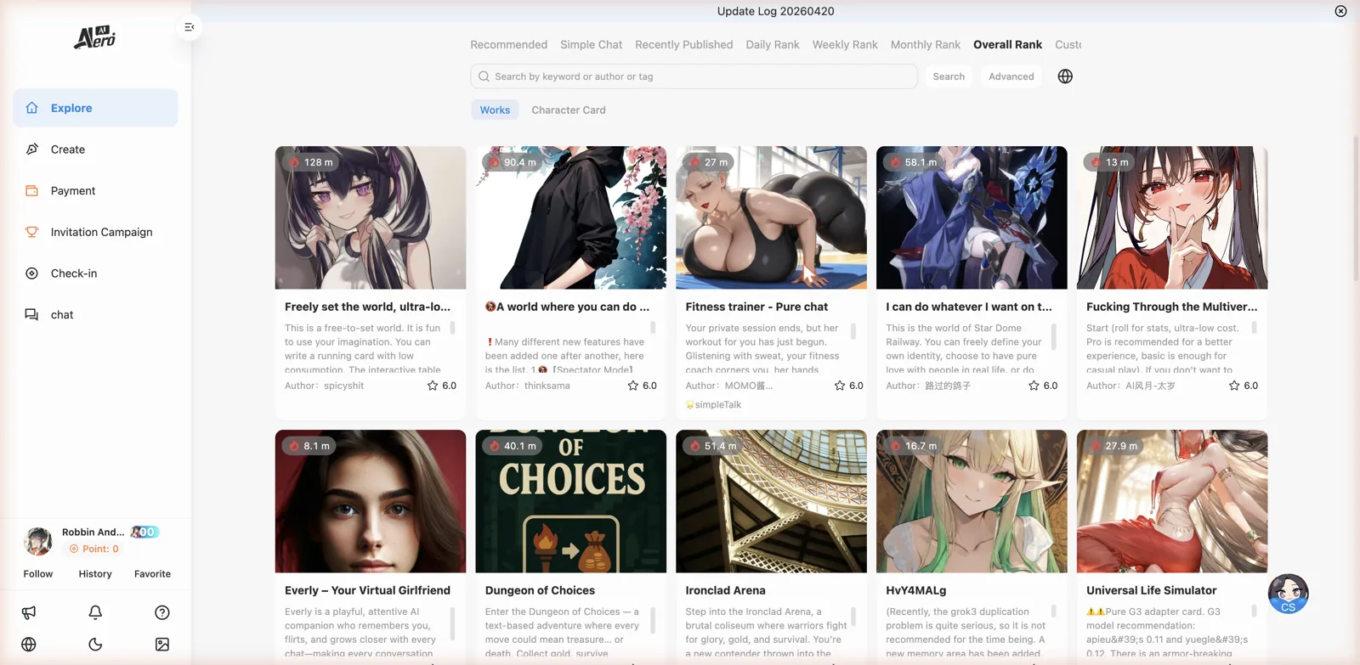Click the CS customer service avatar
The height and width of the screenshot is (665, 1360).
click(x=1288, y=594)
